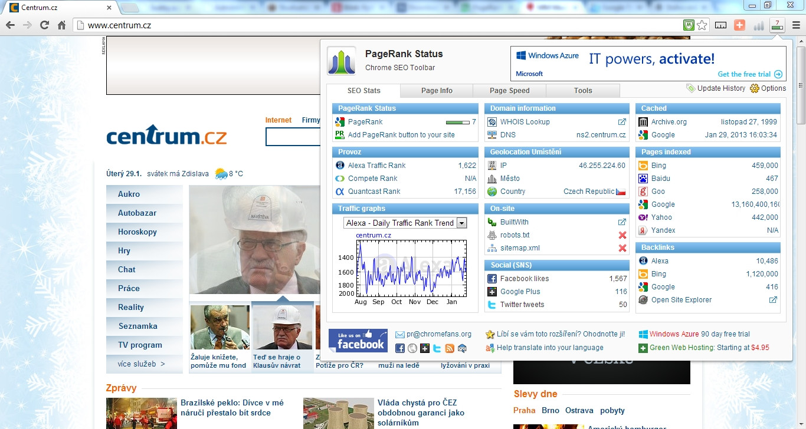Open the Alexa Traffic Rank link
This screenshot has height=429, width=806.
click(x=377, y=166)
